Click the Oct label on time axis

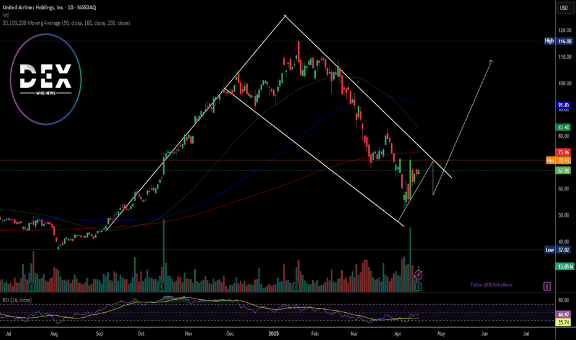click(141, 334)
